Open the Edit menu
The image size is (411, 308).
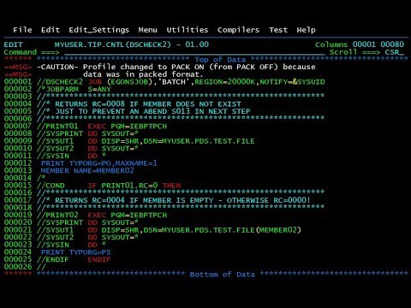click(x=51, y=30)
